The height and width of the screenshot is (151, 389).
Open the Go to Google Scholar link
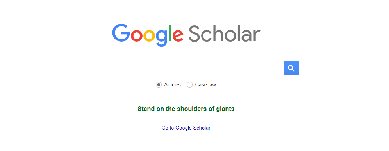(x=186, y=128)
